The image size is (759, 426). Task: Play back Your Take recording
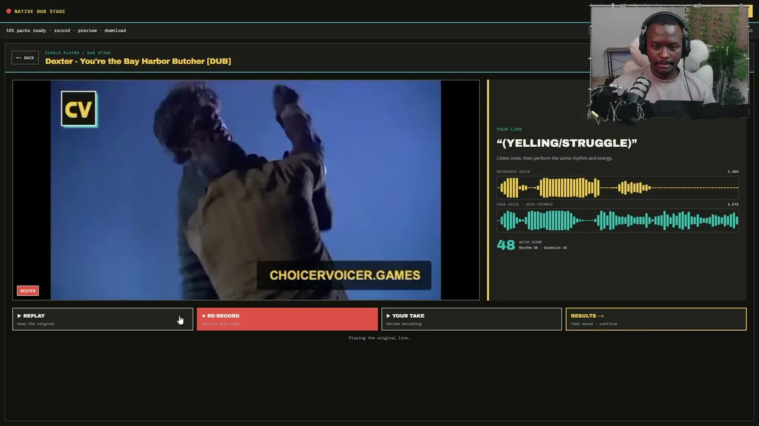[x=471, y=319]
